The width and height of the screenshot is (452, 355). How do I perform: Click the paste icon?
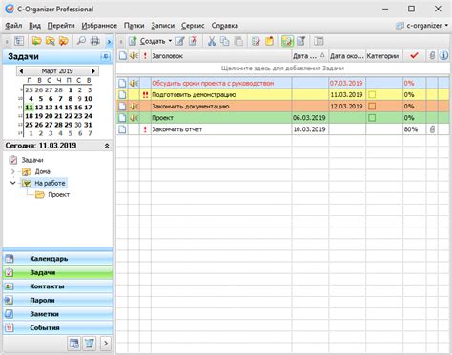238,41
